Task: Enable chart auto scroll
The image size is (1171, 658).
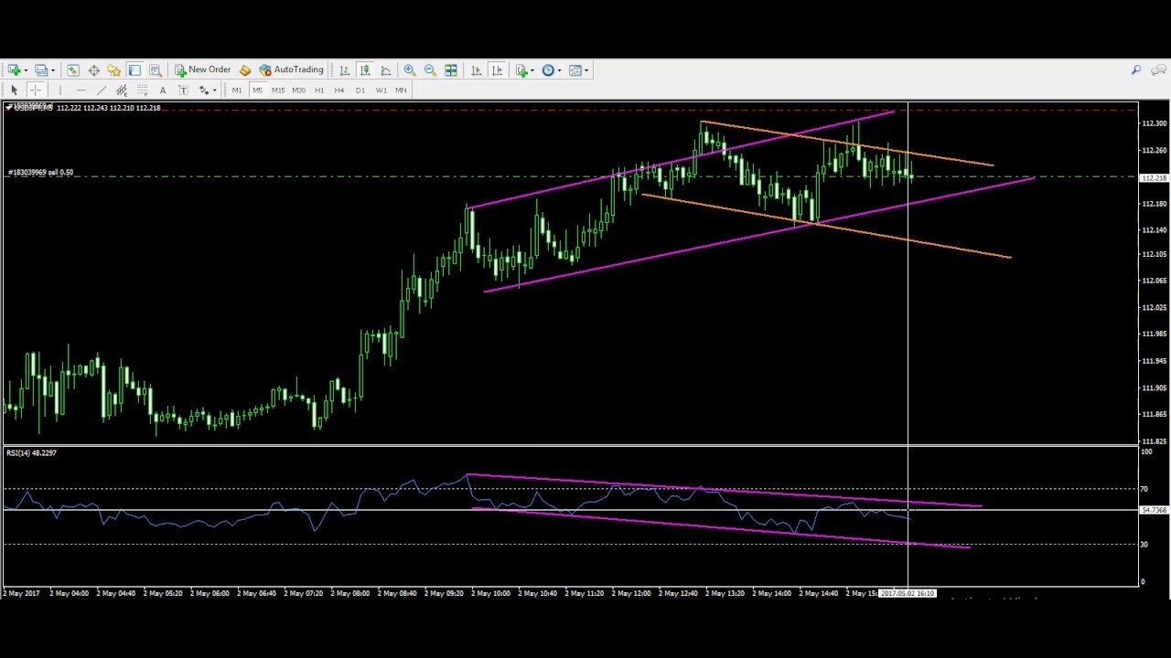Action: 476,70
